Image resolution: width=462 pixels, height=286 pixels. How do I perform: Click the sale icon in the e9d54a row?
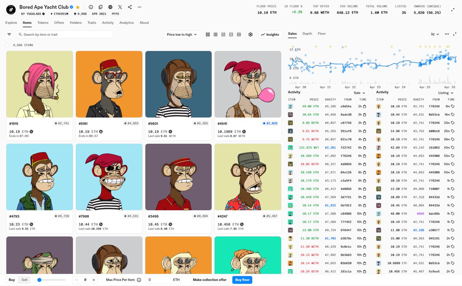click(x=364, y=106)
